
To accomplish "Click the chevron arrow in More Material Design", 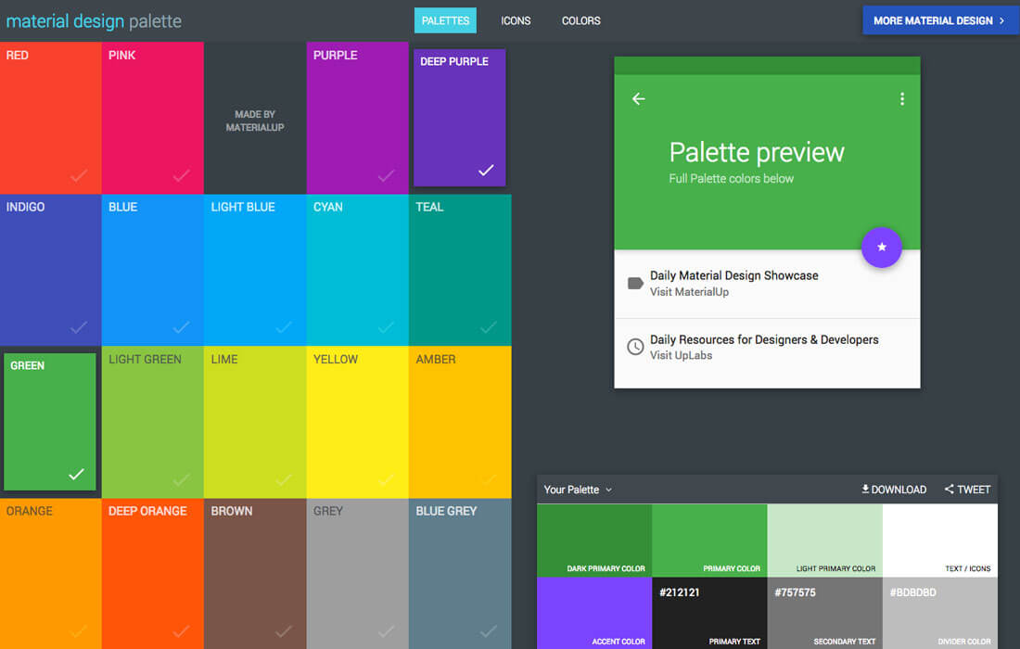I will pos(1001,20).
